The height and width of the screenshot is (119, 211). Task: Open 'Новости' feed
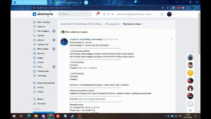coord(41,26)
